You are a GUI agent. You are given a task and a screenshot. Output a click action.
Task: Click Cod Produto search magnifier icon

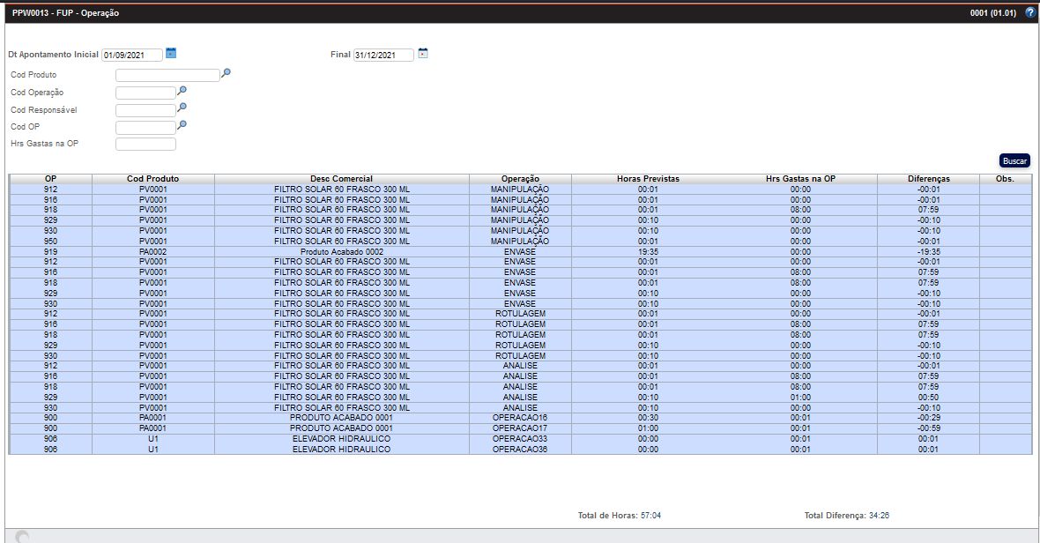[x=226, y=74]
